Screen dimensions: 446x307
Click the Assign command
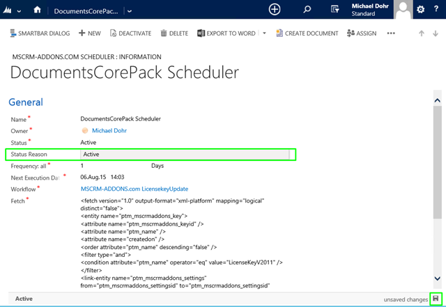pos(362,33)
